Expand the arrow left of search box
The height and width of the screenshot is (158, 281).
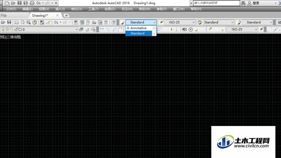(191, 3)
